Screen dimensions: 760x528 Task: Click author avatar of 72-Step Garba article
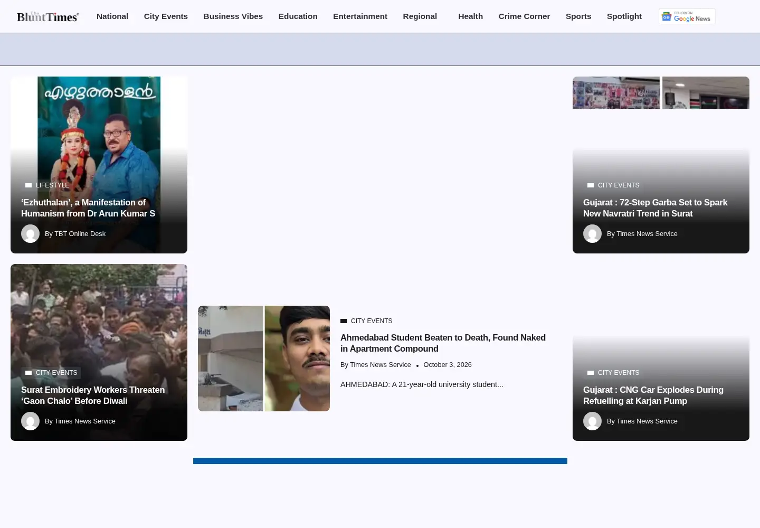(x=592, y=234)
